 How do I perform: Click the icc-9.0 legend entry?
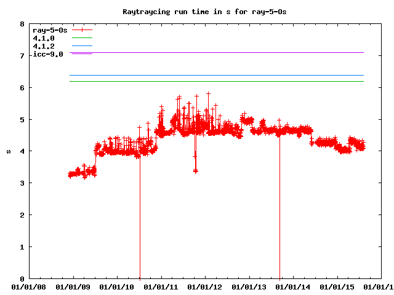(48, 54)
